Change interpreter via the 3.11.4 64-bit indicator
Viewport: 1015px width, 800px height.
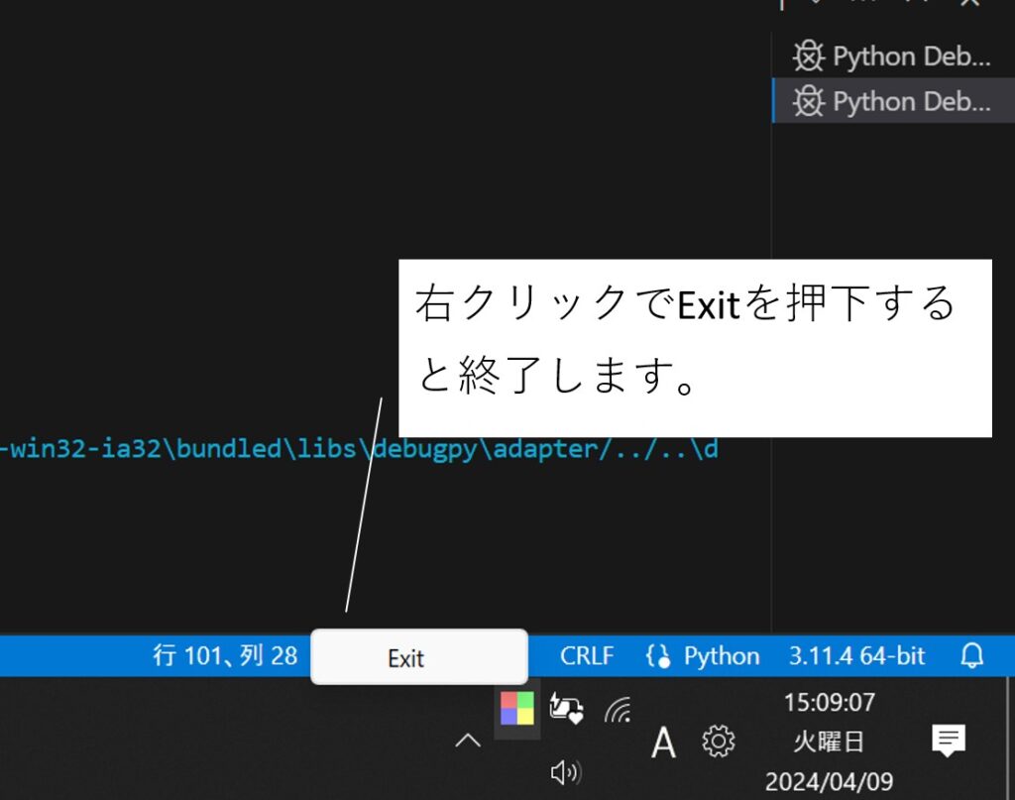pos(856,655)
